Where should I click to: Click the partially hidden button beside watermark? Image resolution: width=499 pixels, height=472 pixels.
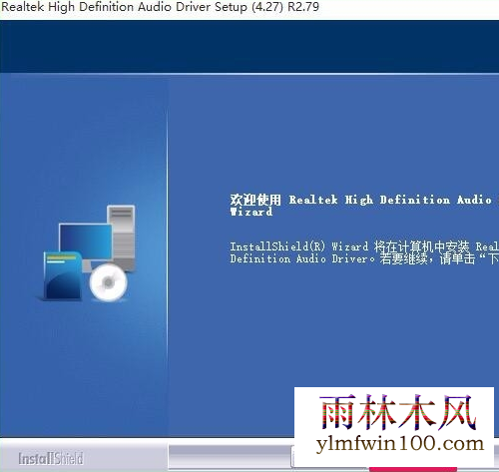pos(292,457)
